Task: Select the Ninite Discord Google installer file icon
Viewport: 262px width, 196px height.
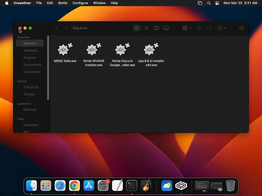Action: 122,49
